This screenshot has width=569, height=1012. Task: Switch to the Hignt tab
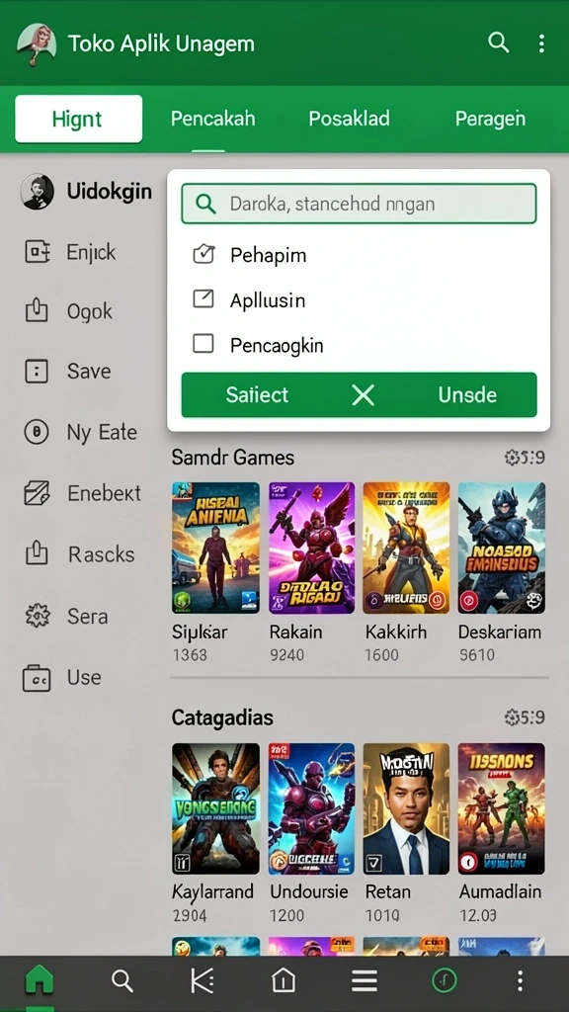[x=79, y=119]
